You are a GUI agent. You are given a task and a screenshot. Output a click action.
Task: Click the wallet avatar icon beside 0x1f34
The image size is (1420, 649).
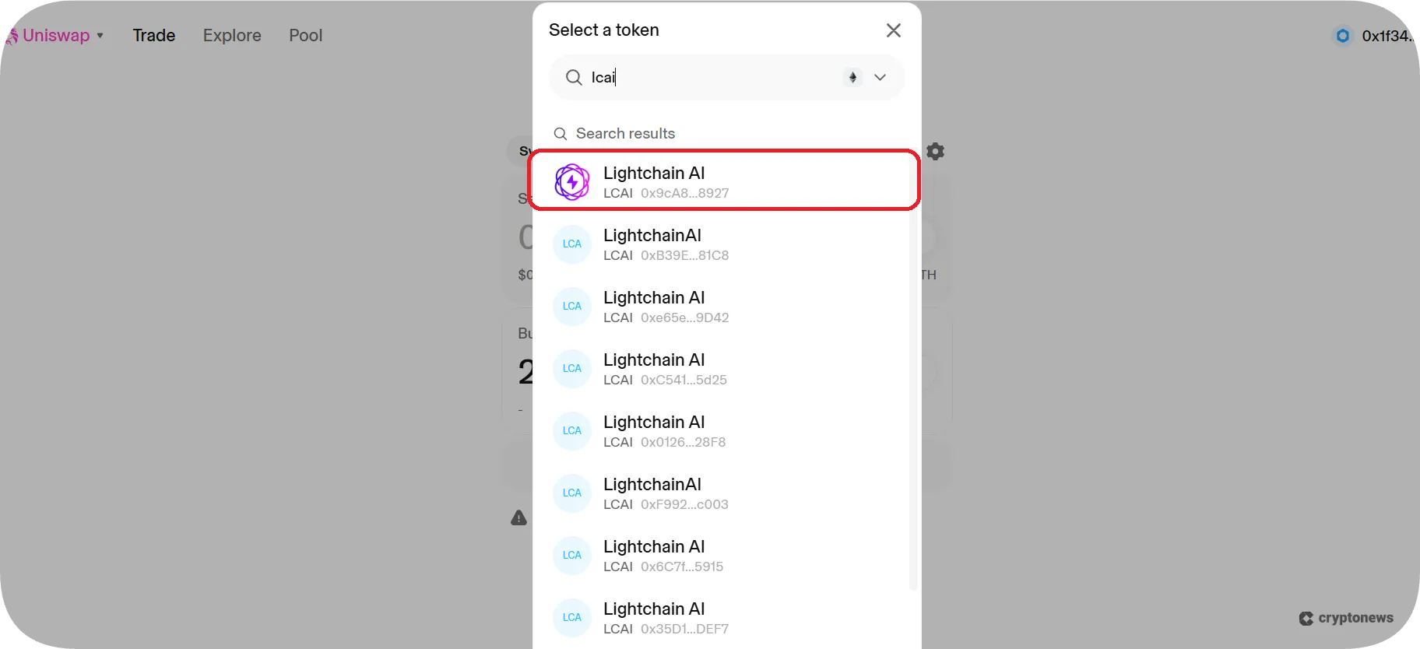coord(1343,36)
